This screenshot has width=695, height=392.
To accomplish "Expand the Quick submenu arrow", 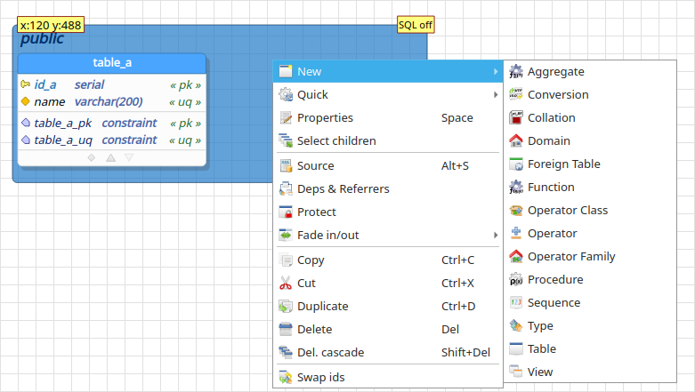I will [x=496, y=94].
